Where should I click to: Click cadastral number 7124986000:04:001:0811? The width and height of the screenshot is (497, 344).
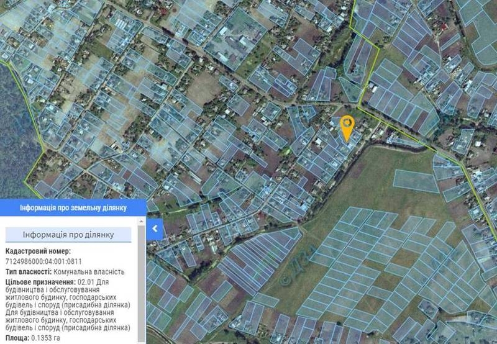tap(42, 261)
